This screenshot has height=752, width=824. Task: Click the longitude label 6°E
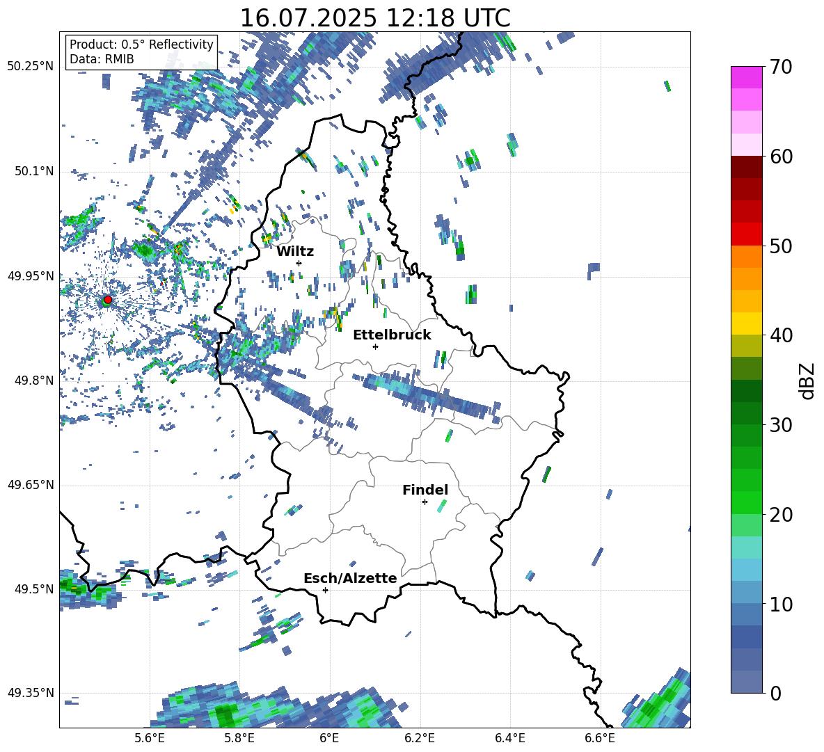coord(329,738)
